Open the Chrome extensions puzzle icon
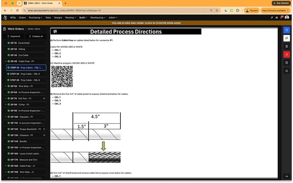Image resolution: width=293 pixels, height=183 pixels. [237, 11]
